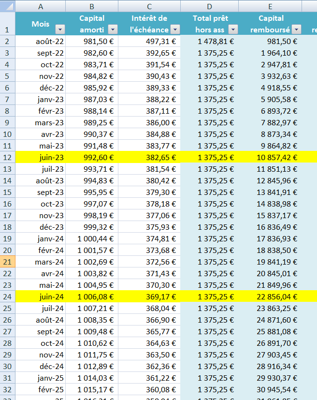Select row 32 header
This screenshot has width=317, height=400.
click(7, 389)
